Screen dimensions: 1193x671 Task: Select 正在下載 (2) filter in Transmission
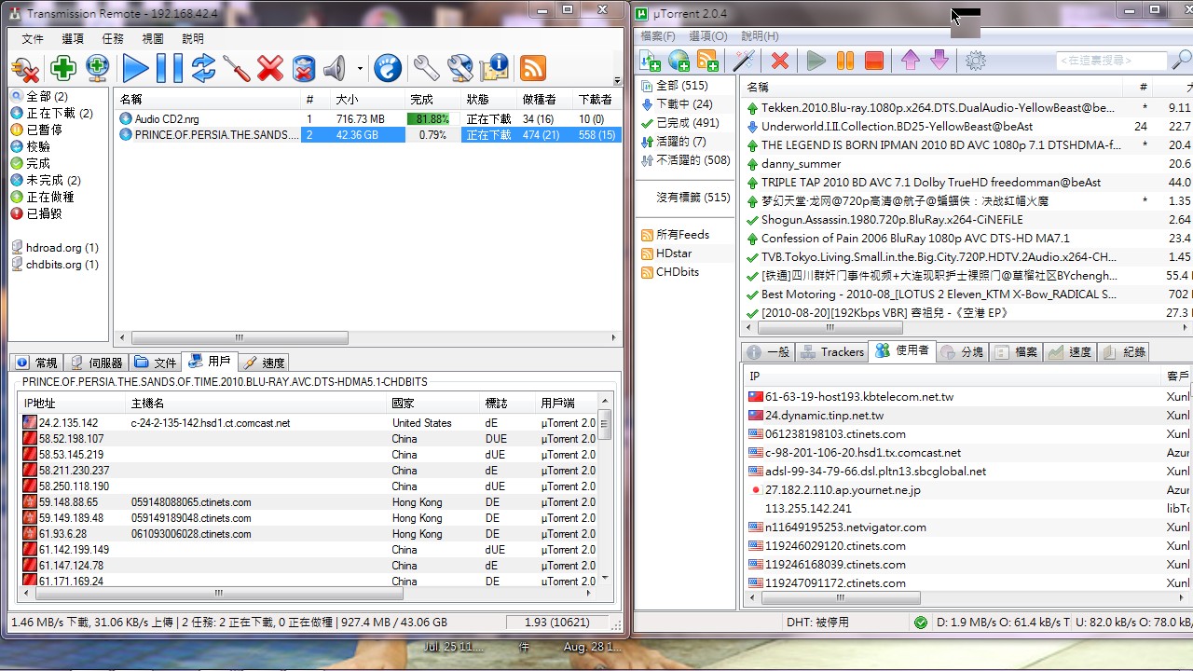click(x=52, y=113)
